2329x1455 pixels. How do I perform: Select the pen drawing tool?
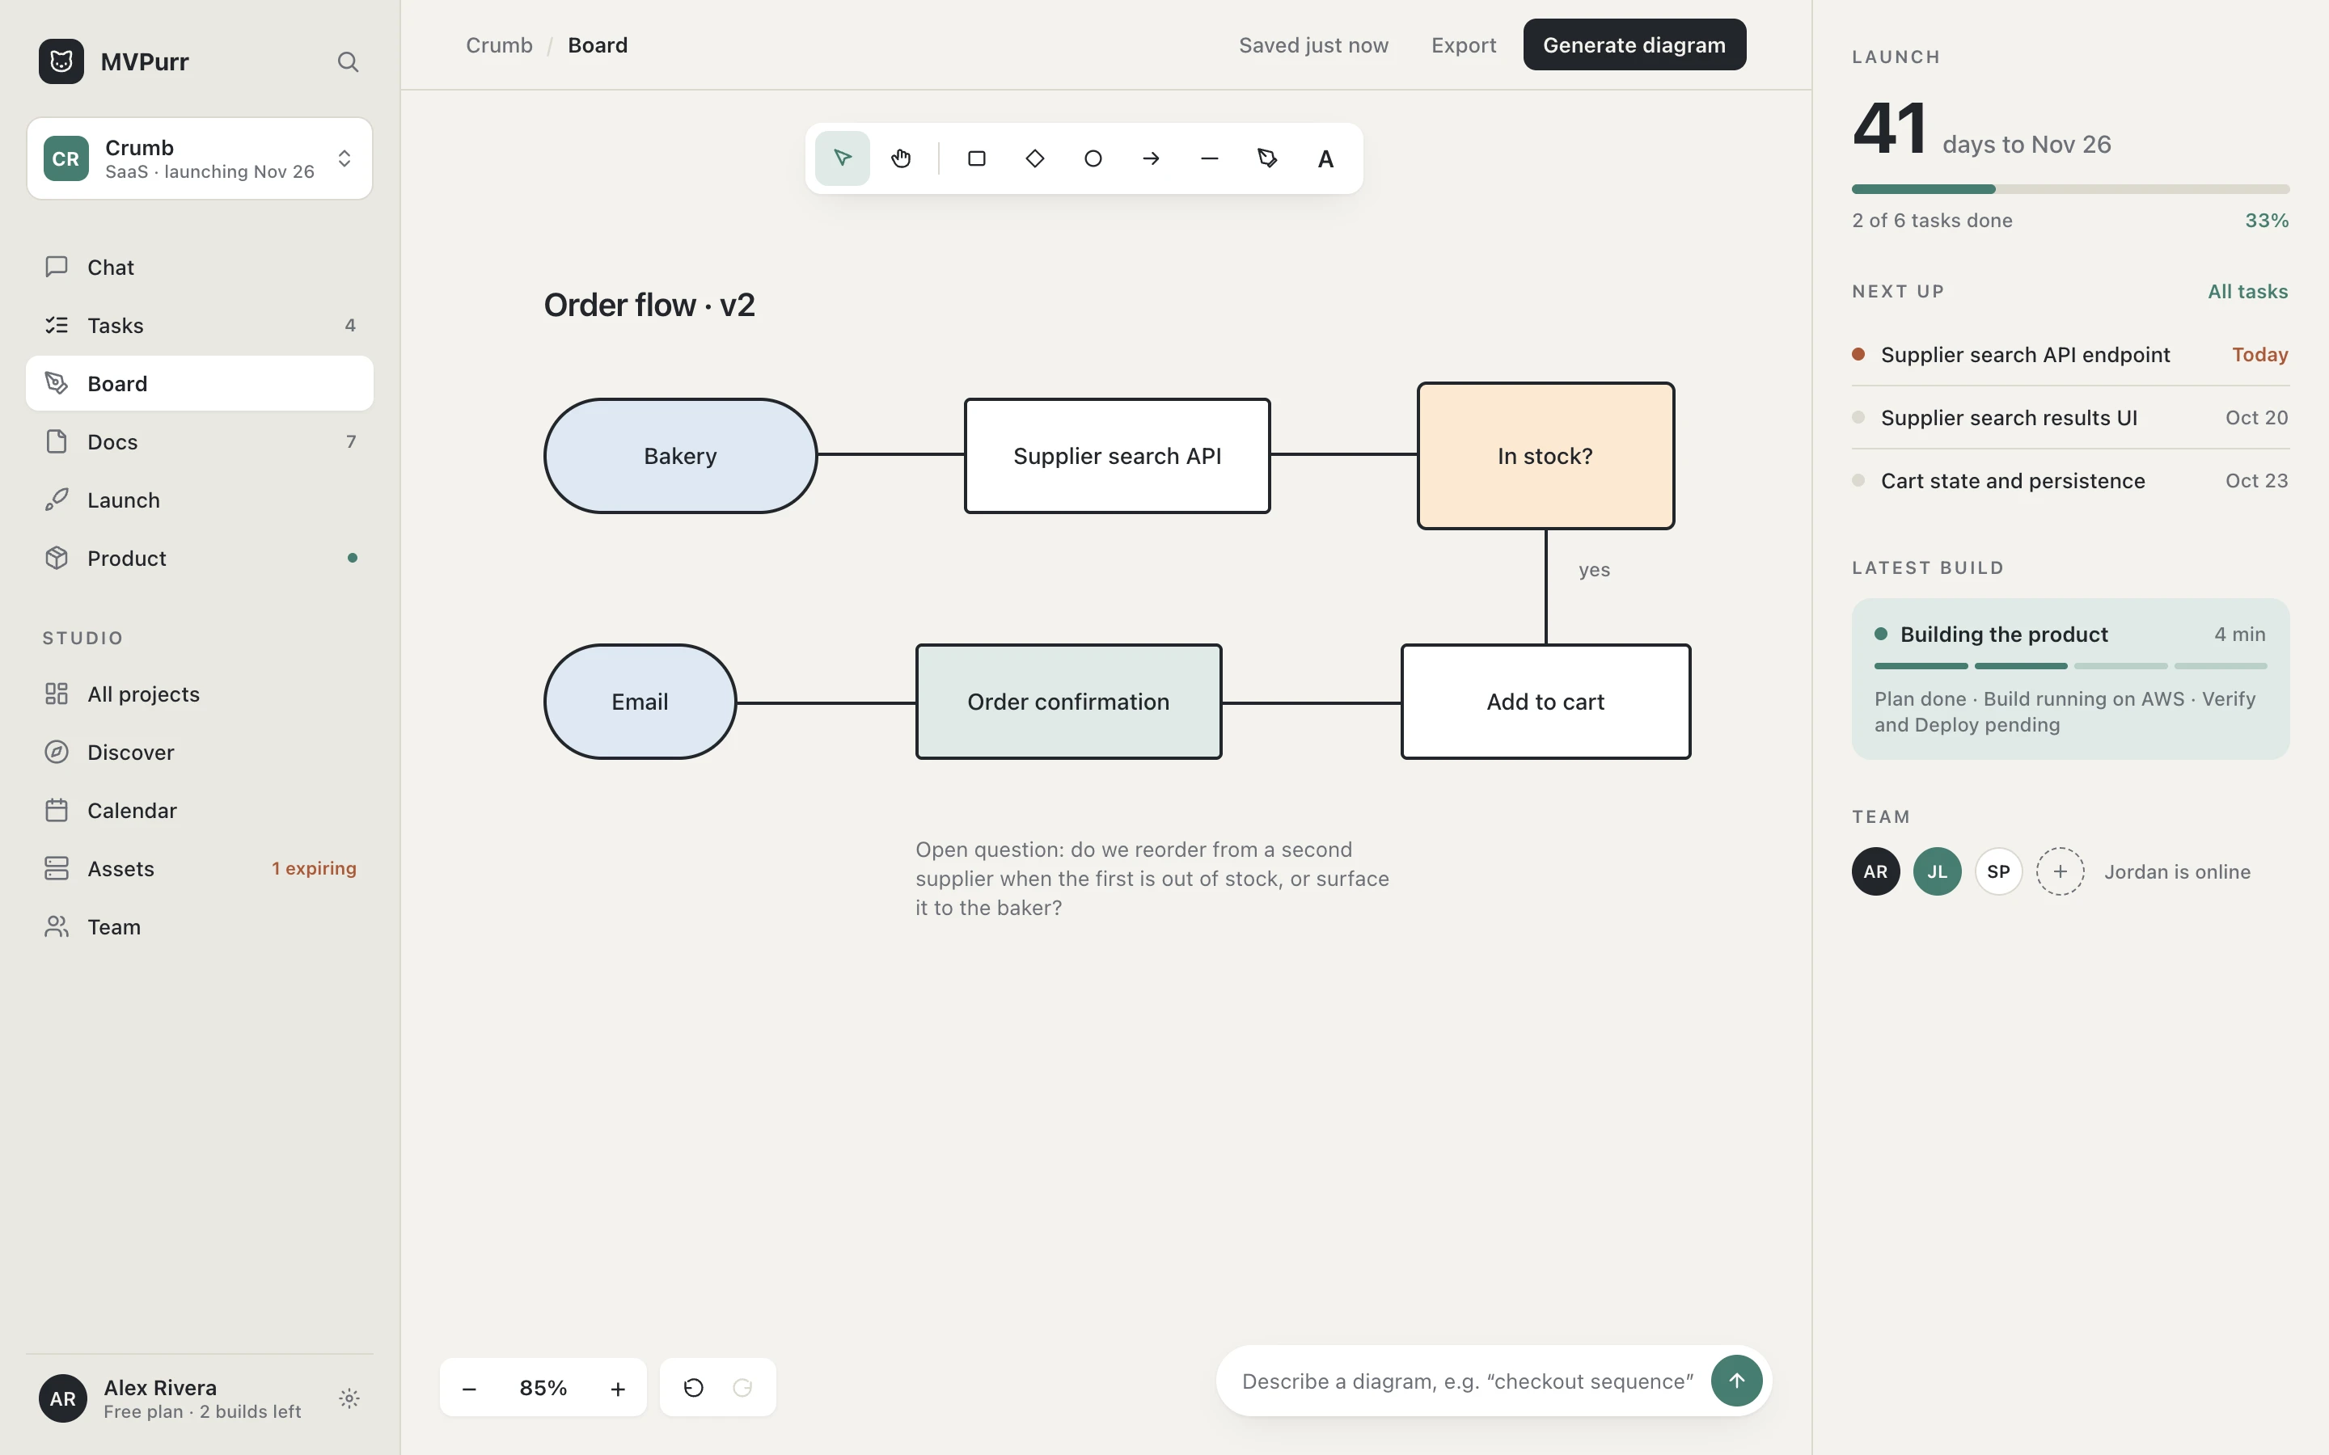click(1267, 158)
